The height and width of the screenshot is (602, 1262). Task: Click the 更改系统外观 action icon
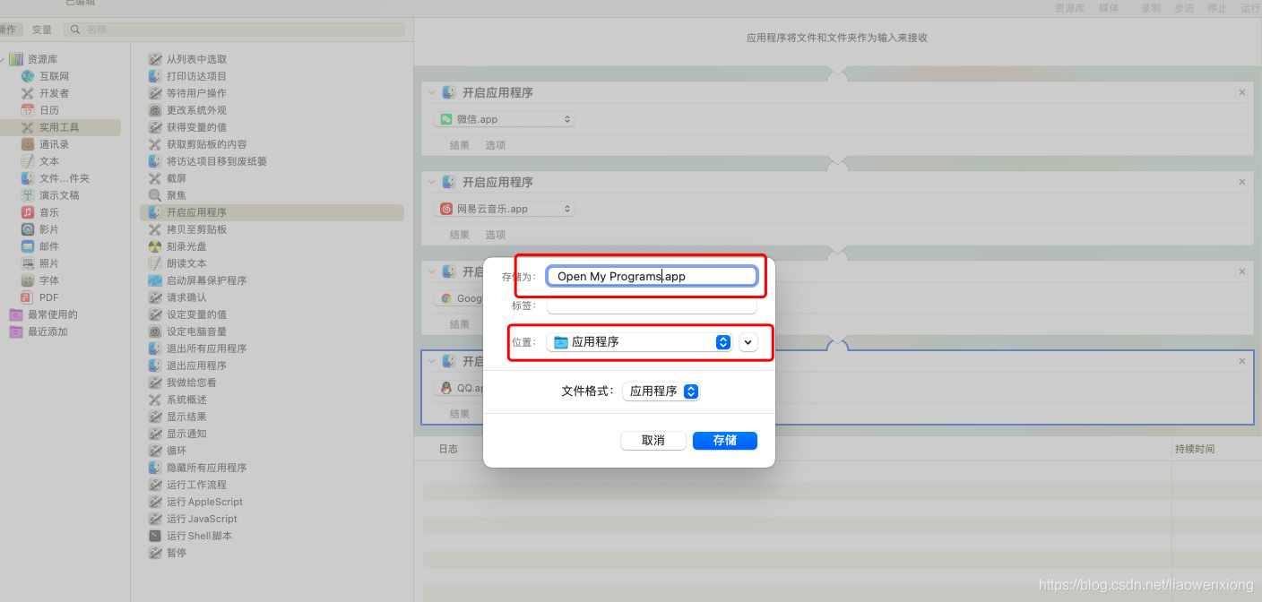click(155, 110)
